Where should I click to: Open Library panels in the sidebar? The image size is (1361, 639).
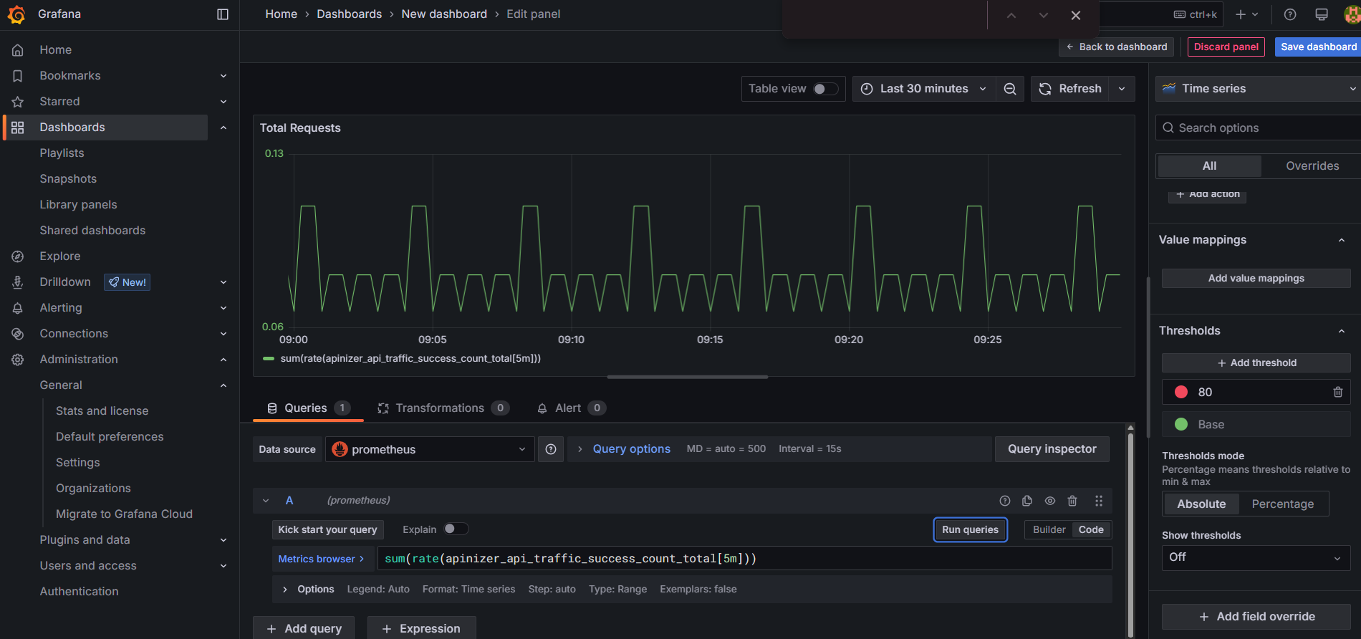[78, 205]
